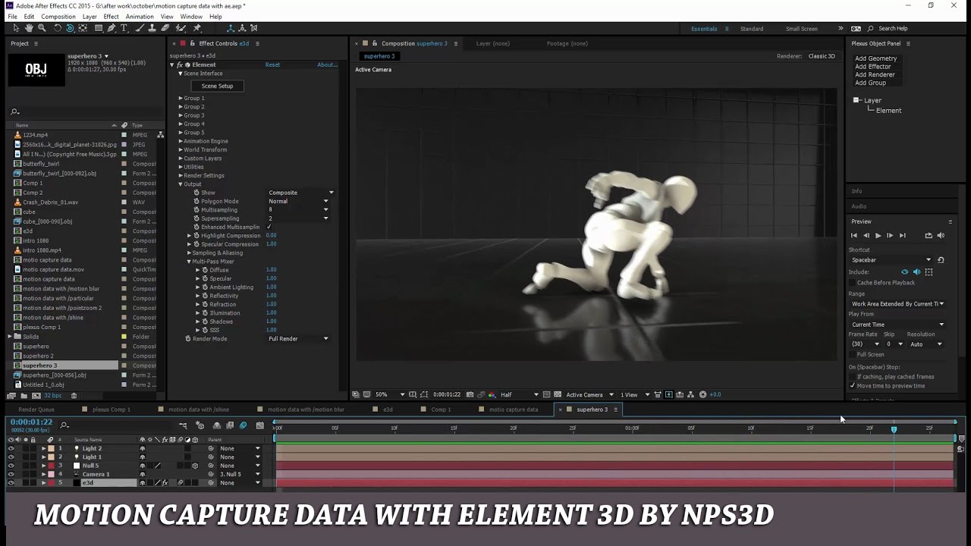The height and width of the screenshot is (546, 971).
Task: Select the Unified Camera tool
Action: pyautogui.click(x=70, y=28)
